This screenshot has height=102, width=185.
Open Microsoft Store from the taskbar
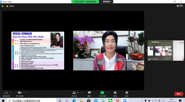click(x=89, y=101)
